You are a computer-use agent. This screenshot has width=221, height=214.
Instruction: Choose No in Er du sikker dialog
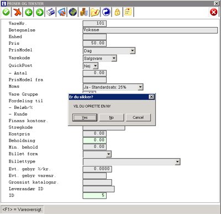pyautogui.click(x=112, y=117)
